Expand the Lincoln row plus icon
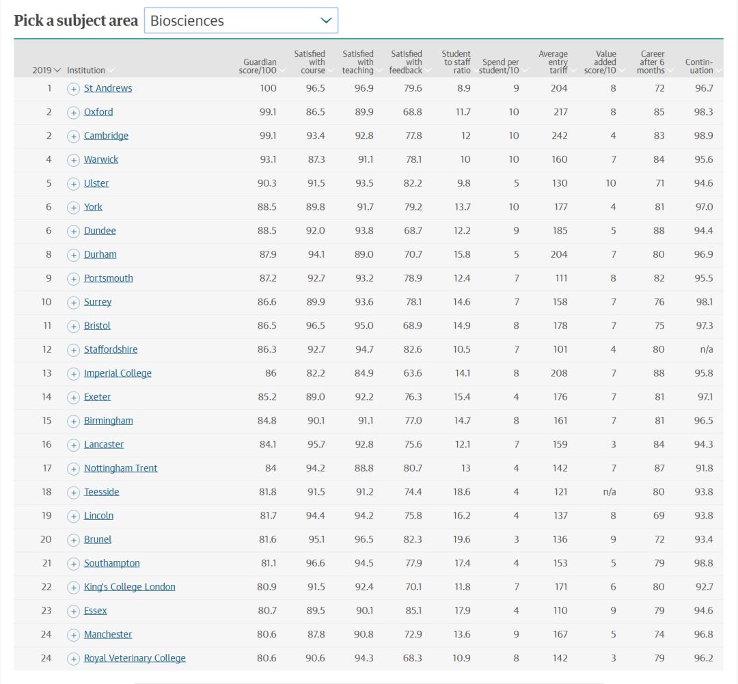Screen dimensions: 738x684 click(x=73, y=516)
